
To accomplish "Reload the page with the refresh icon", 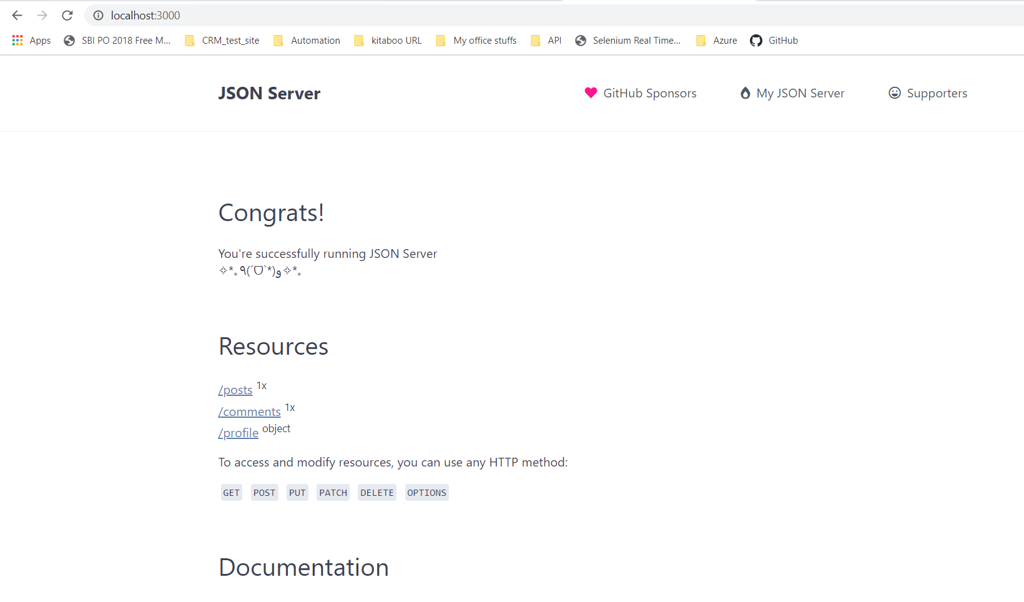I will (x=67, y=15).
